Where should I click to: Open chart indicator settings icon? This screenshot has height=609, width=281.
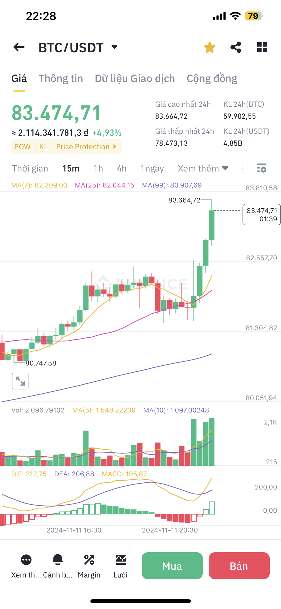[x=262, y=168]
